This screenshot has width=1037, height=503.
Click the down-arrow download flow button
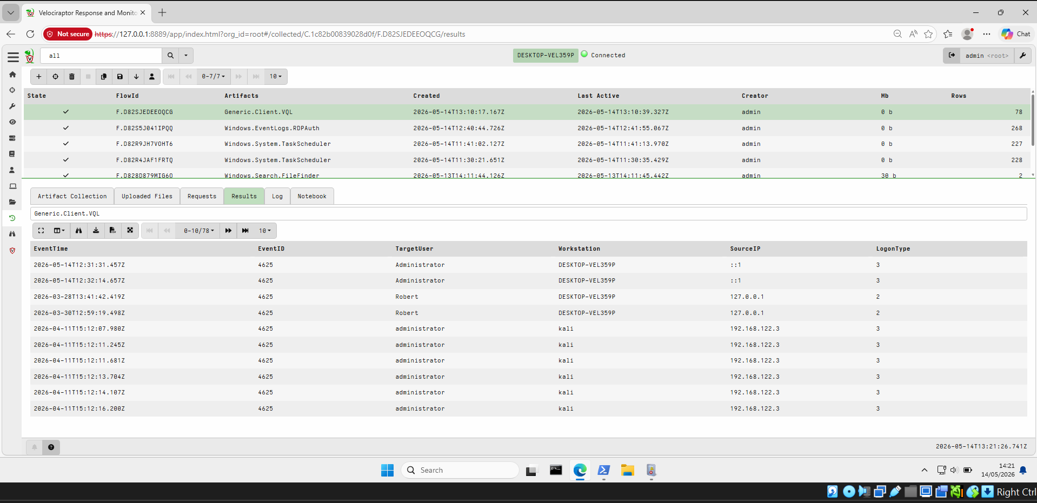pos(136,77)
